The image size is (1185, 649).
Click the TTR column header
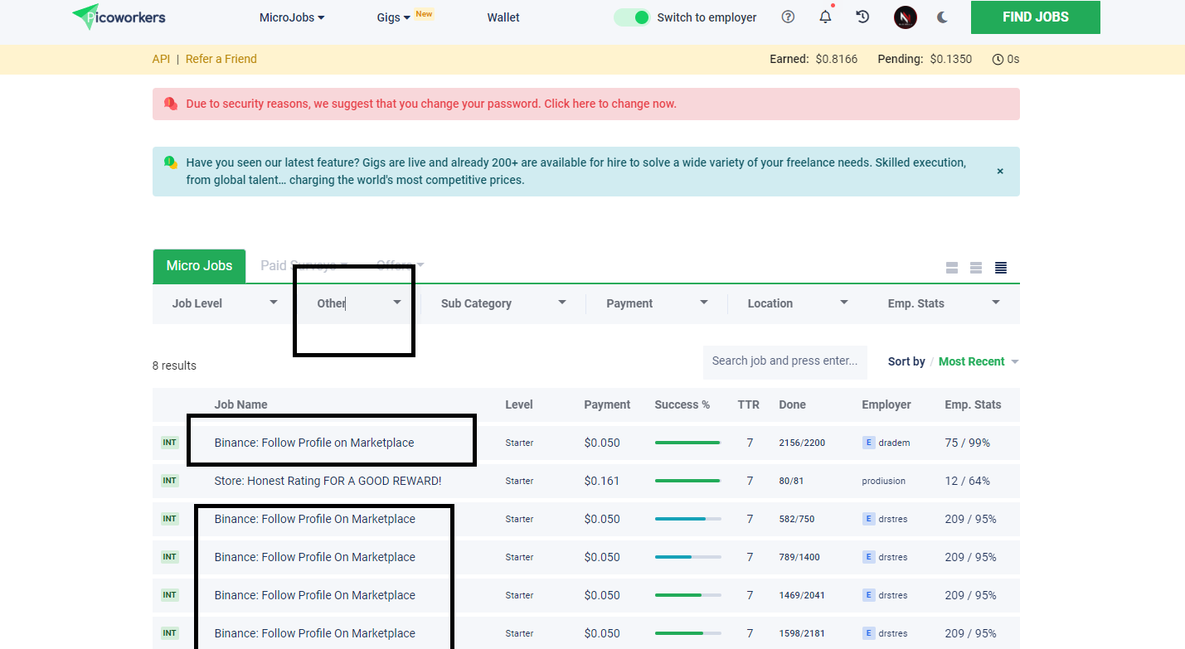749,404
